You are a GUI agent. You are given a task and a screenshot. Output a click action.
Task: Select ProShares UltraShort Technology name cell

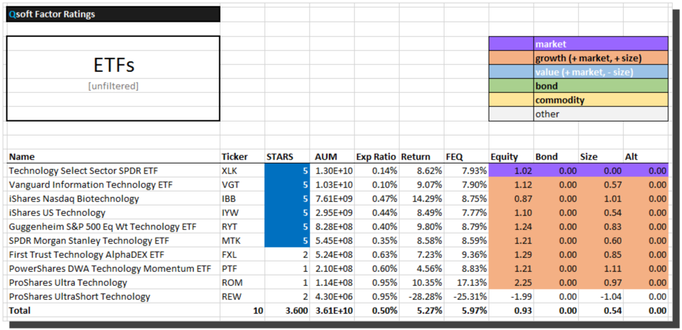(x=113, y=296)
